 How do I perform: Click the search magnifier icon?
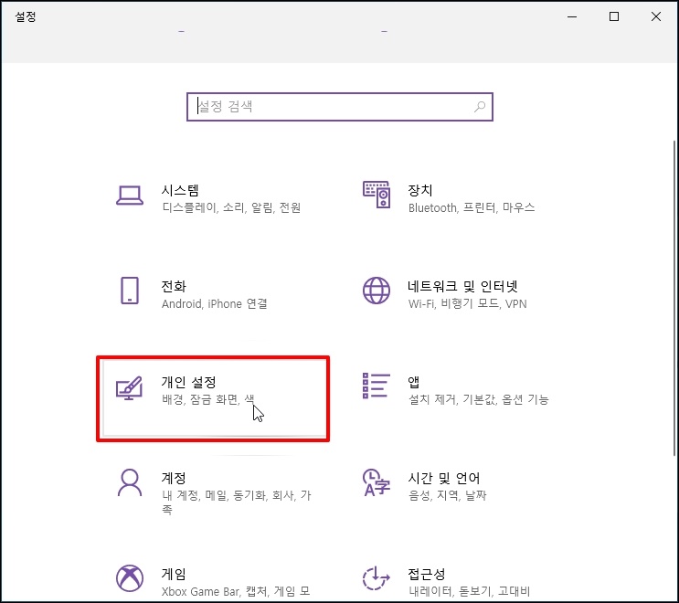coord(480,107)
